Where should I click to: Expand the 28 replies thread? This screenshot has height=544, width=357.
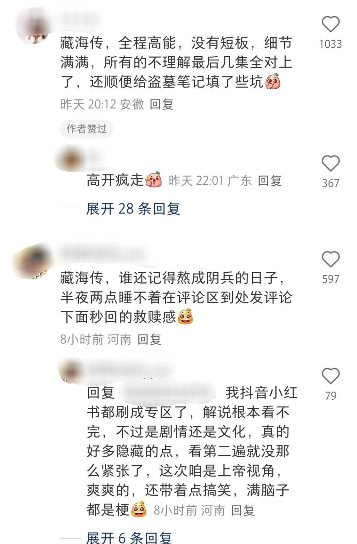point(133,209)
